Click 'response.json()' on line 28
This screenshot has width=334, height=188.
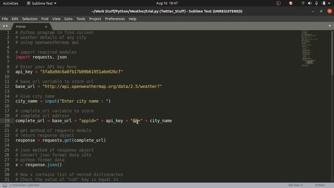[43, 165]
